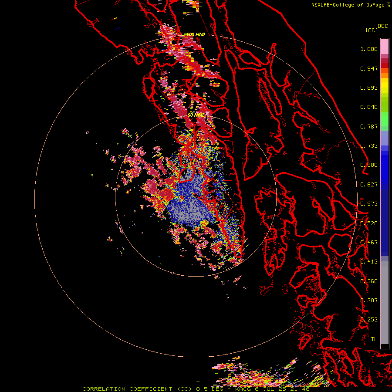Pick the light pink top band of color scale
This screenshot has width=392, height=392.
(x=385, y=46)
